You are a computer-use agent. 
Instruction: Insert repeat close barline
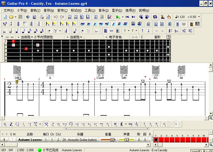31,24
